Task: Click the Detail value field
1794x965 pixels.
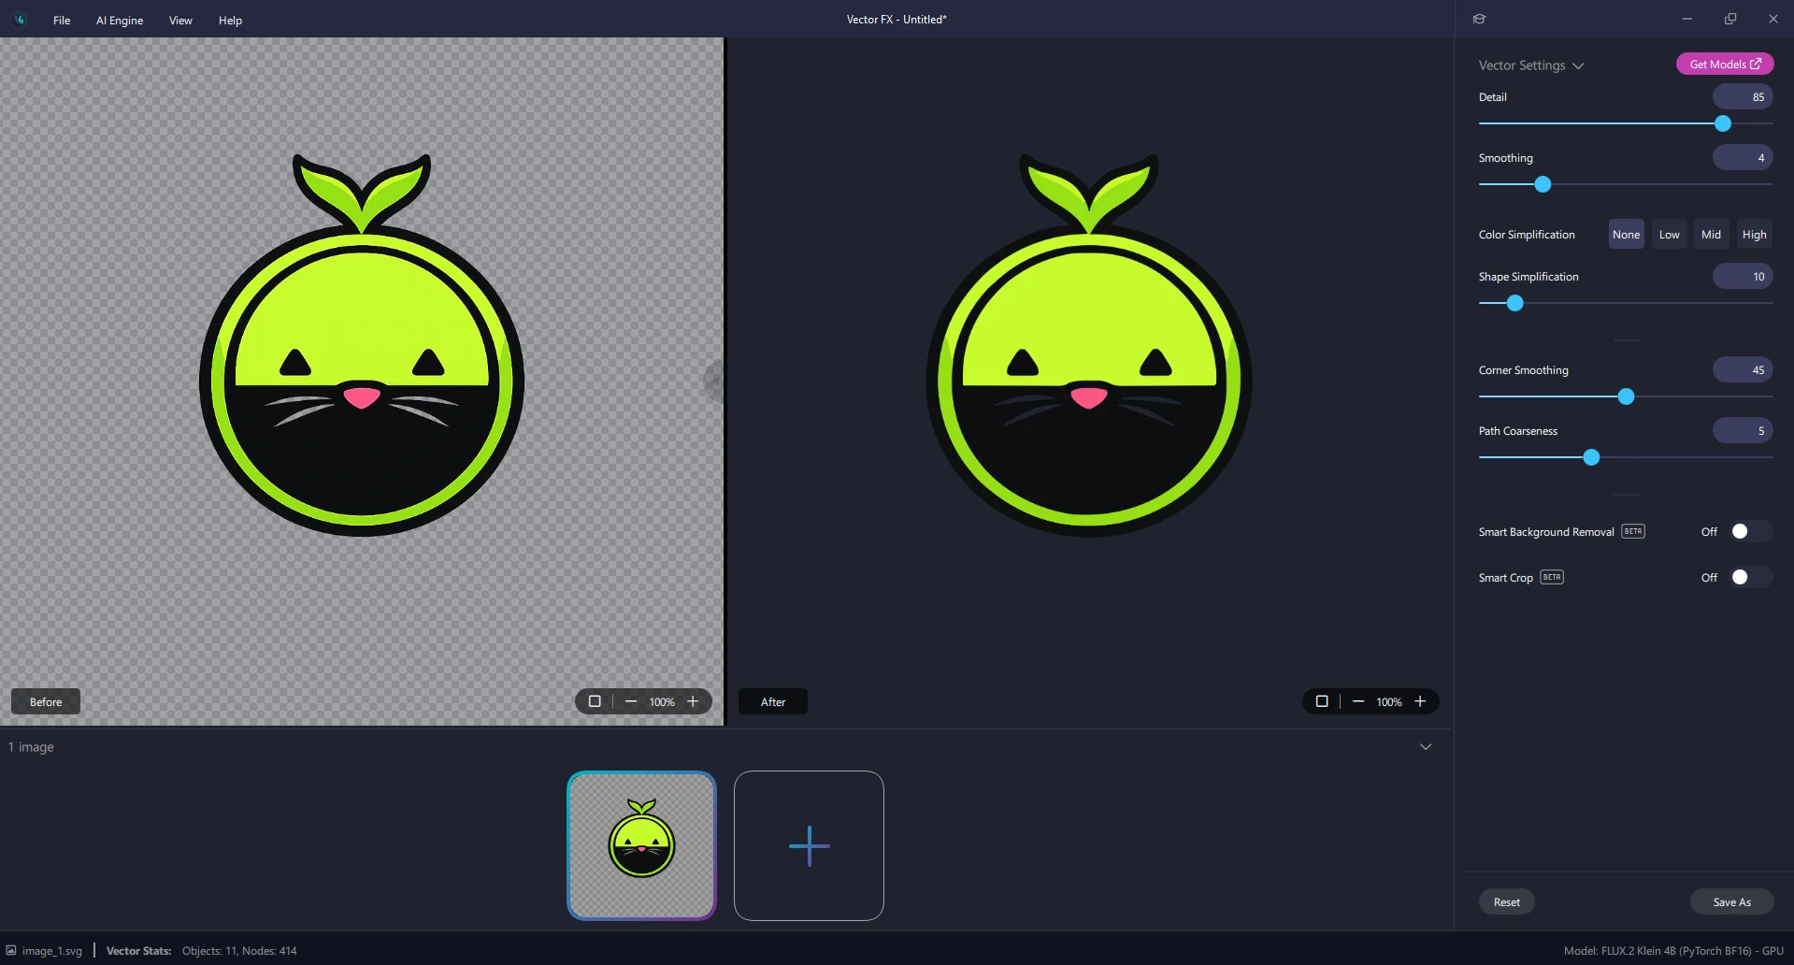Action: coord(1743,97)
